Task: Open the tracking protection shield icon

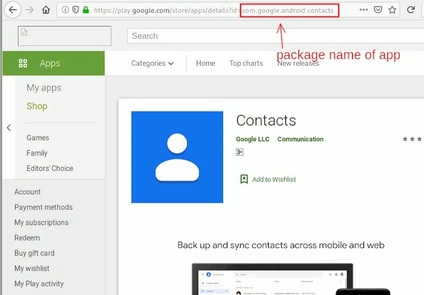Action: point(75,10)
